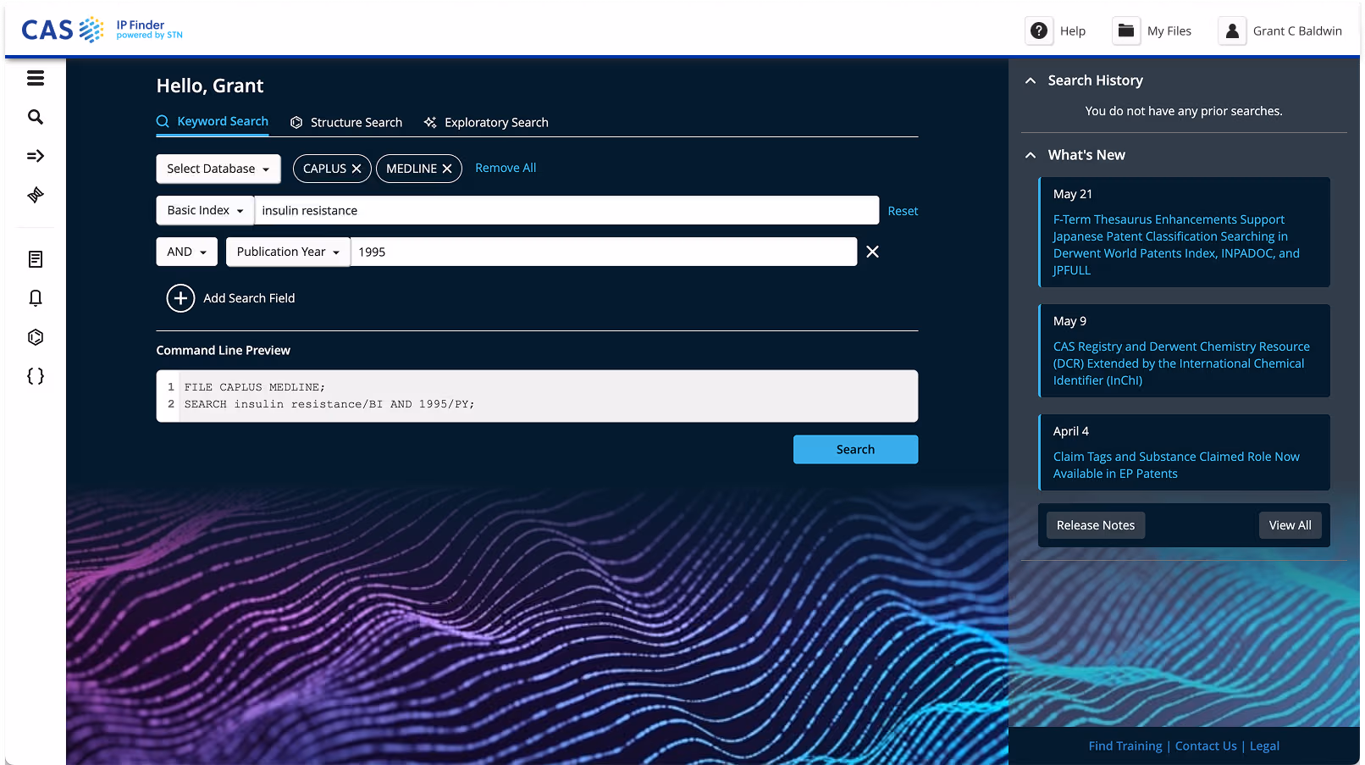Open the Release Notes

[1095, 525]
